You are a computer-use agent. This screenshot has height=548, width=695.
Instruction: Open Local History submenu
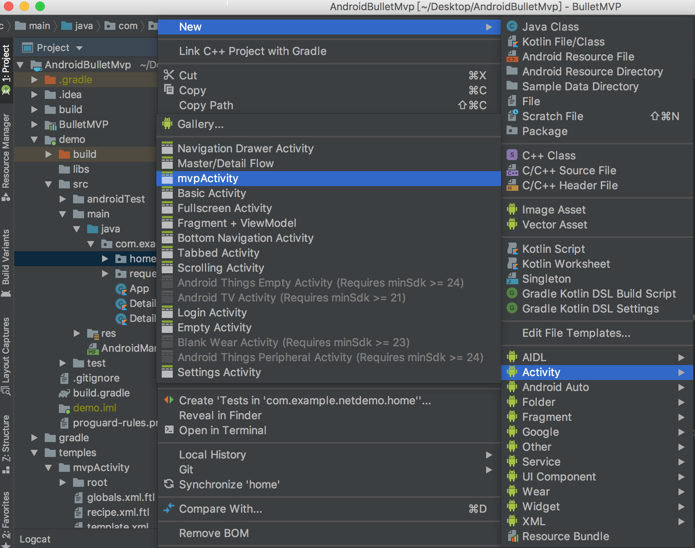tap(329, 455)
